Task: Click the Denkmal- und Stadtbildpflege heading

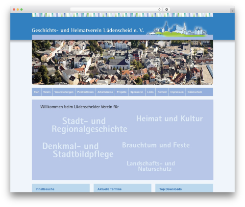Action: tap(78, 150)
